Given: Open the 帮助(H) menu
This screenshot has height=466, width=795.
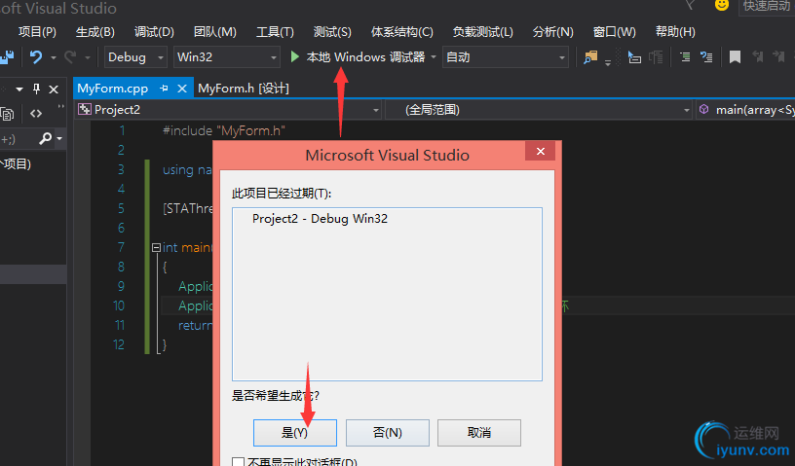Looking at the screenshot, I should tap(675, 32).
